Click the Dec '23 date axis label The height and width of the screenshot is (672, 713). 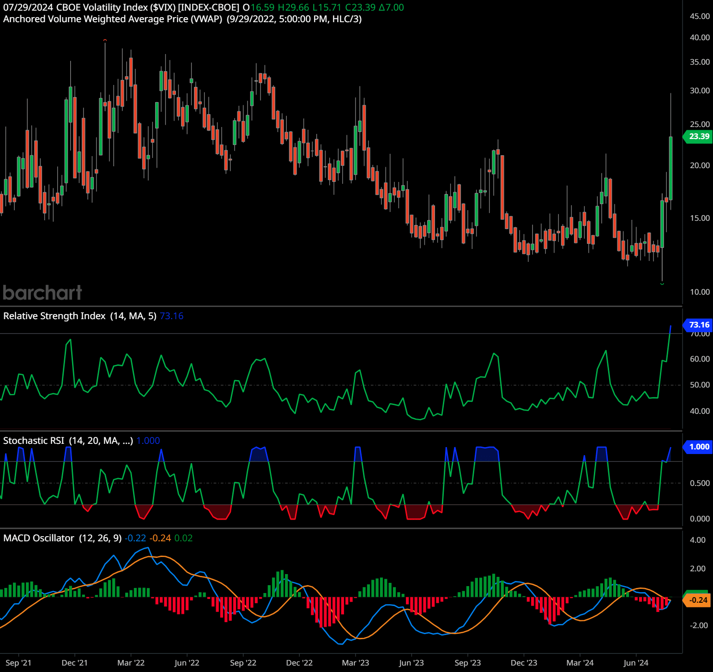point(524,663)
